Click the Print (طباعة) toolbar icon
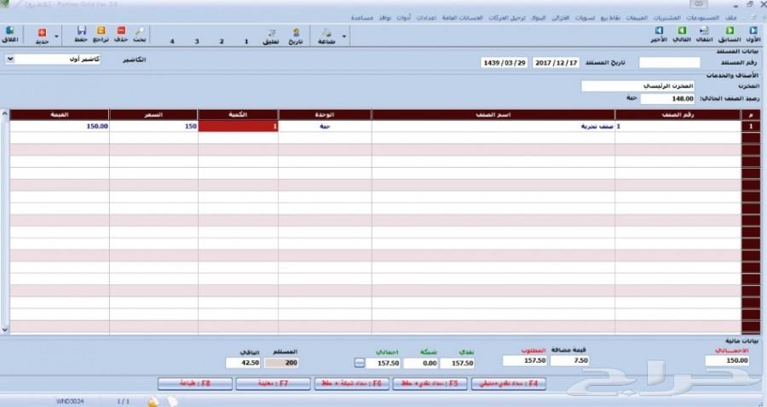The image size is (767, 407). click(326, 37)
